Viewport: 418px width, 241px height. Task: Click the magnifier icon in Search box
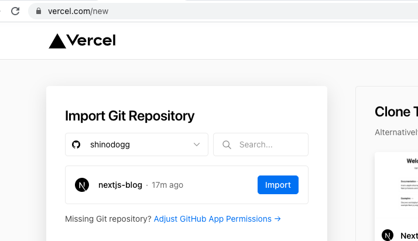click(x=227, y=145)
